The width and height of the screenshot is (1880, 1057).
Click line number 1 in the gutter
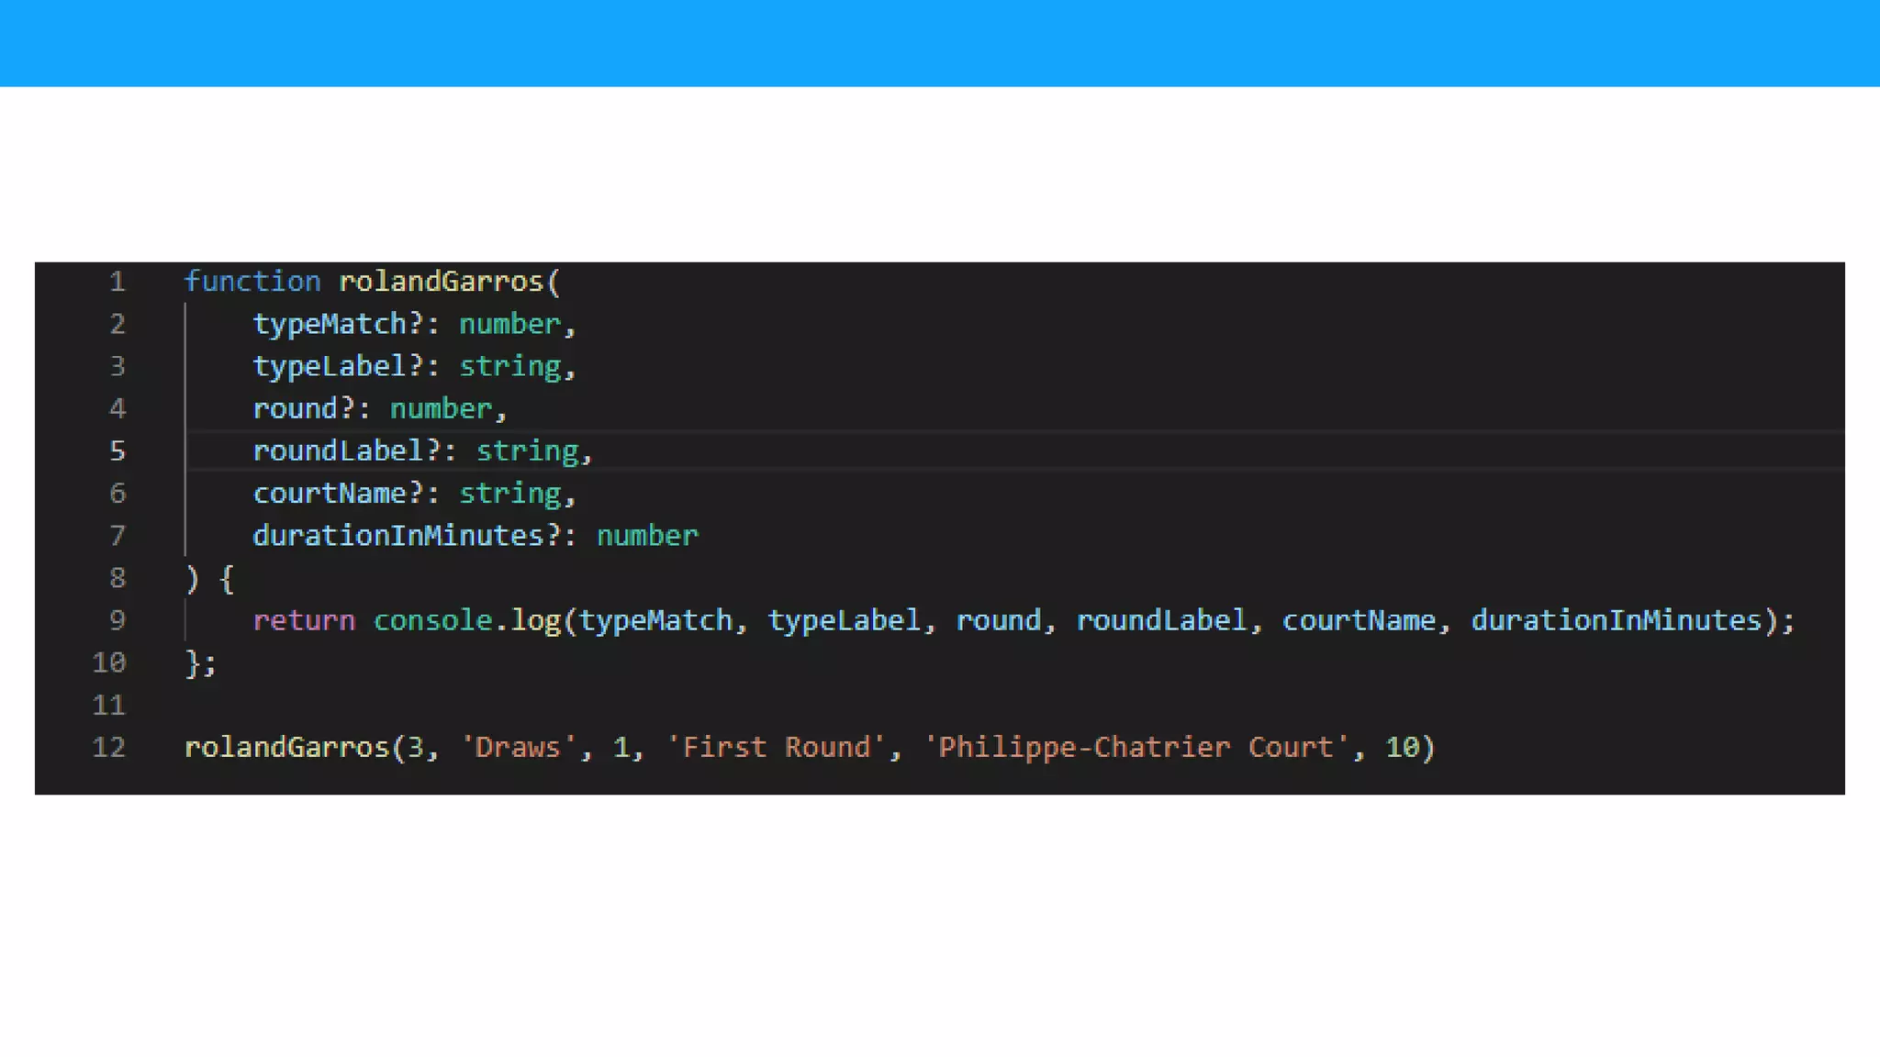click(117, 282)
